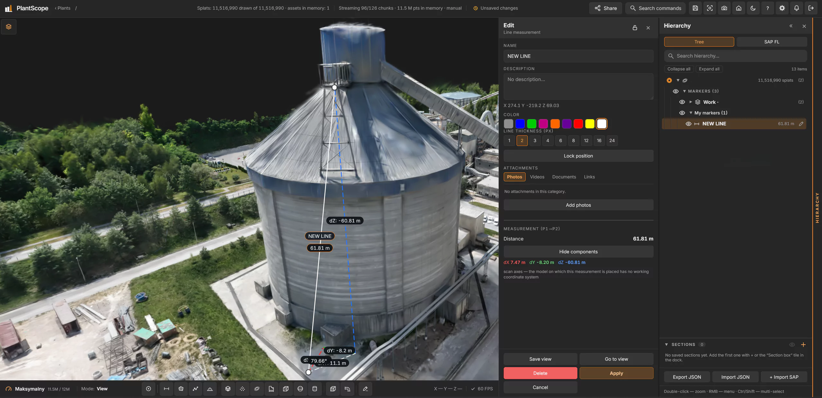822x398 pixels.
Task: Click the Apply button
Action: point(616,373)
